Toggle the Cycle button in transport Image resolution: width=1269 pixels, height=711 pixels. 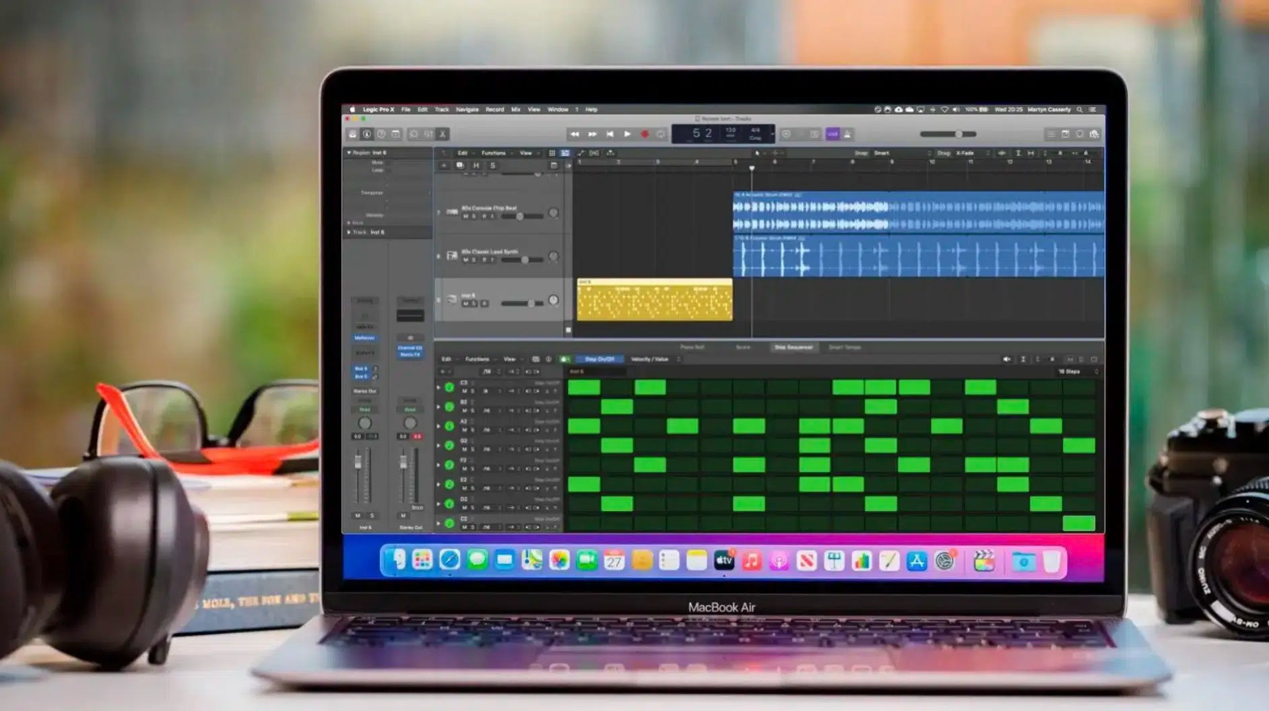tap(661, 135)
